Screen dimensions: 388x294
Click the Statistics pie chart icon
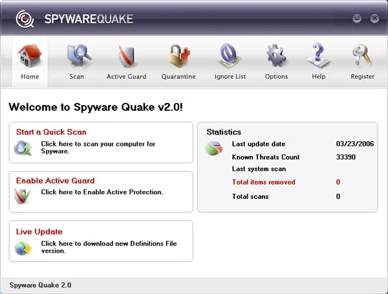point(214,149)
